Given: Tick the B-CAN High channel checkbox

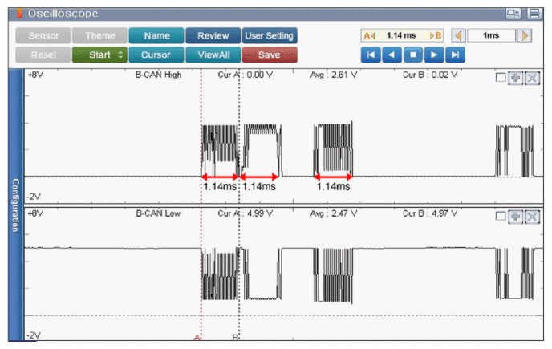Looking at the screenshot, I should [501, 78].
